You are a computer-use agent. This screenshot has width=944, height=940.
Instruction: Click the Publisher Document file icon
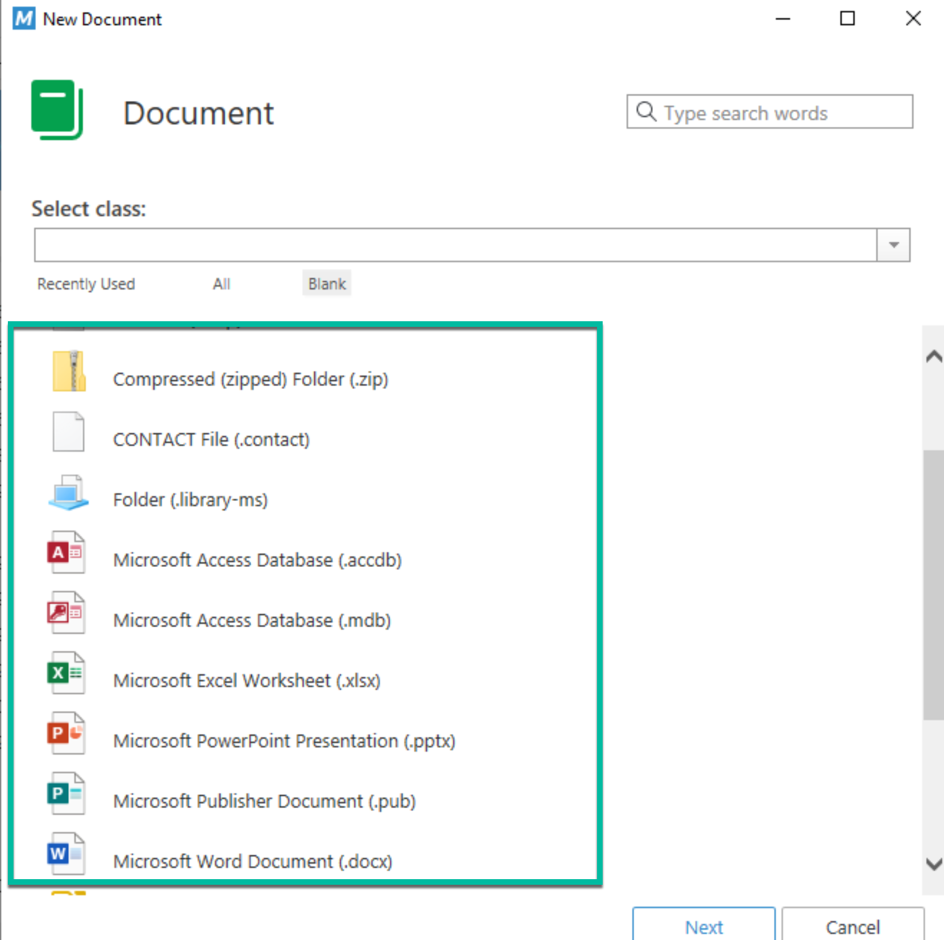pos(66,793)
